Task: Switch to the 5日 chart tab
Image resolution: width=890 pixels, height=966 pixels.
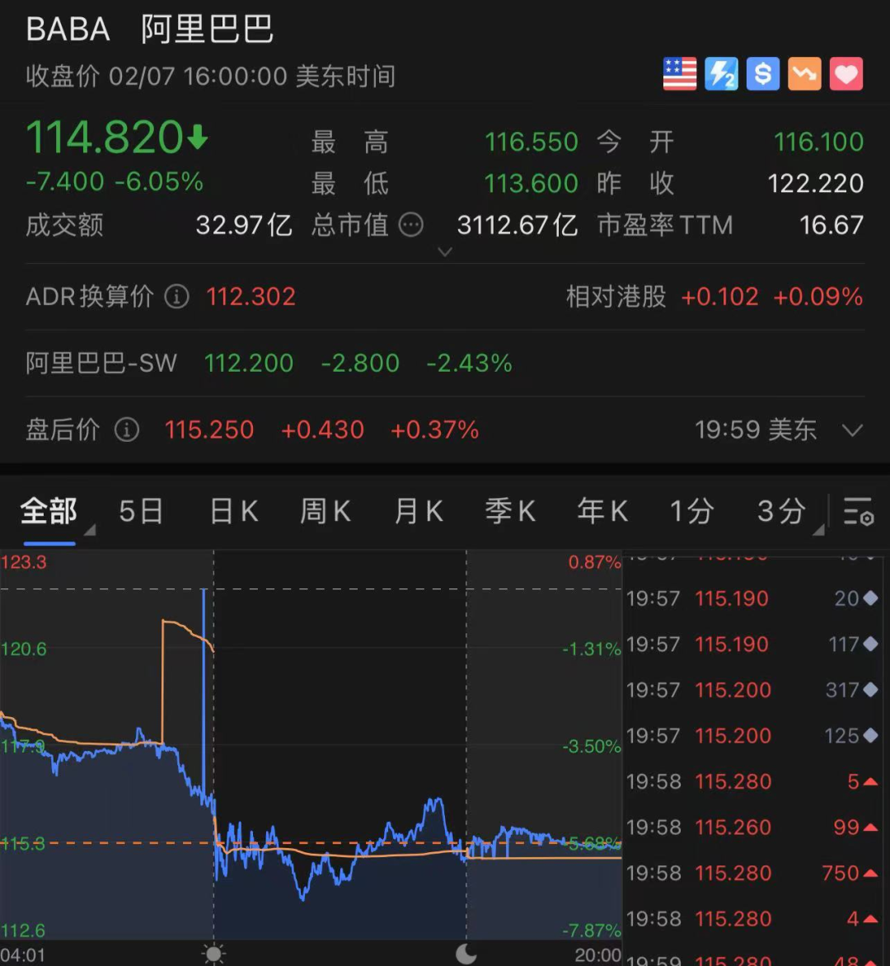Action: pos(141,511)
